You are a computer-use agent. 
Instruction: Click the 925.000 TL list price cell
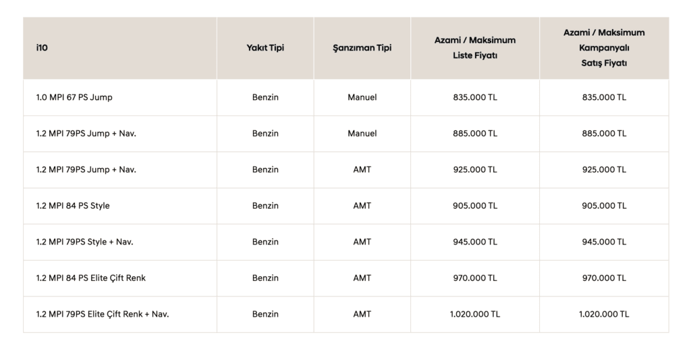(x=475, y=169)
